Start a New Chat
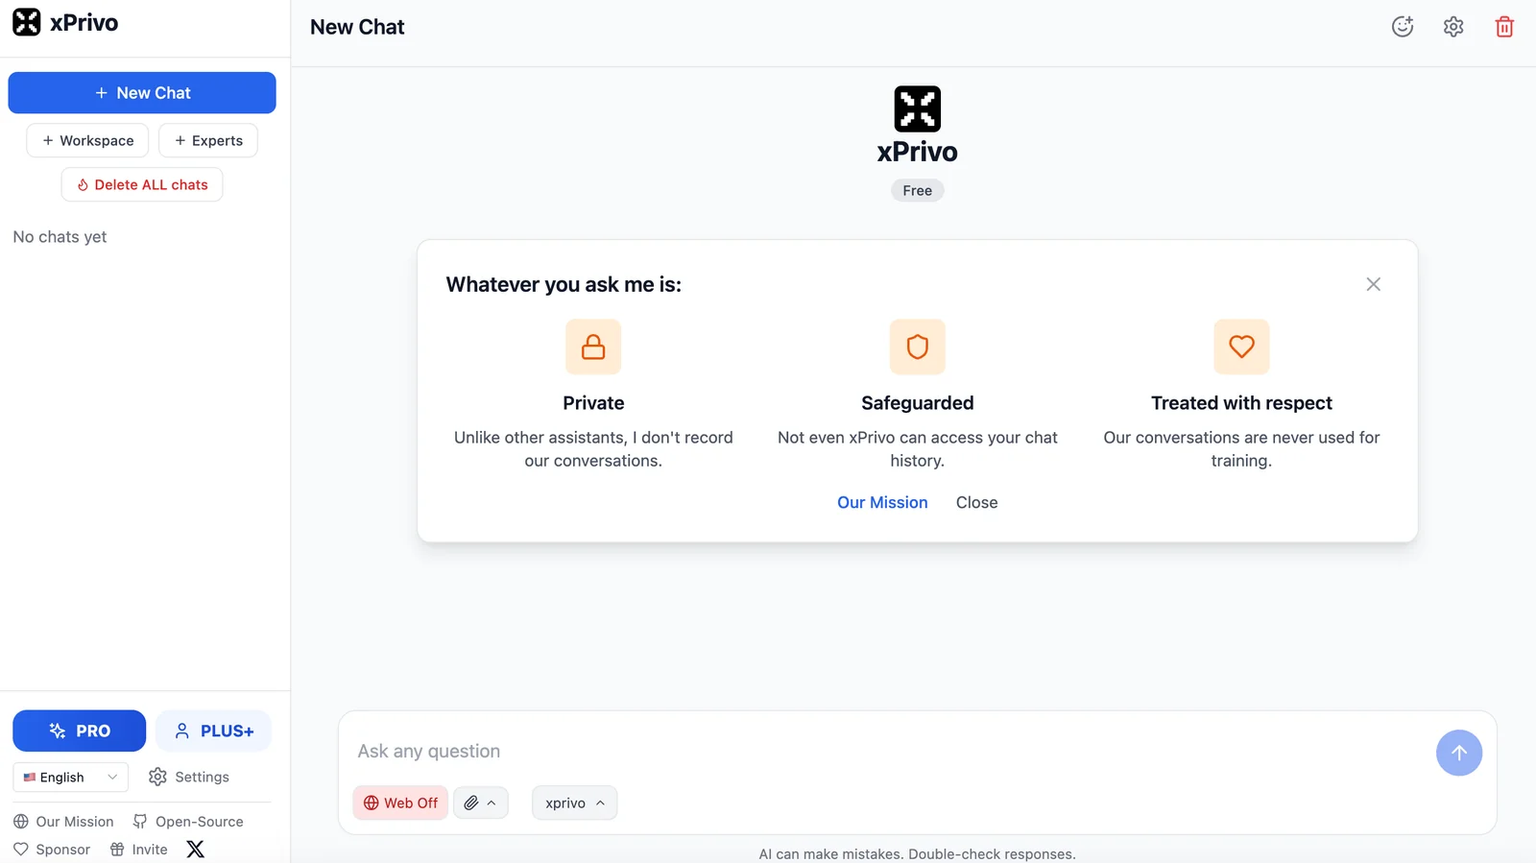Screen dimensions: 1536x863 pyautogui.click(x=142, y=93)
